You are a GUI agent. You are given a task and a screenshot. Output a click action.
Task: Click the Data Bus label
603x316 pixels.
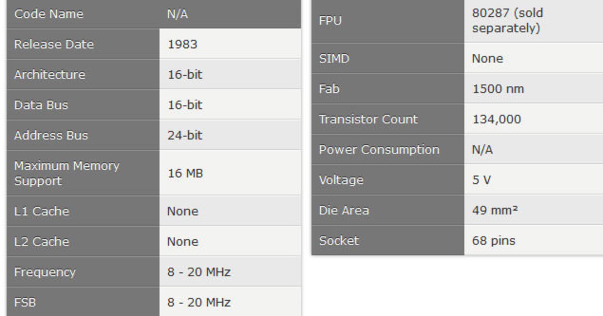(x=41, y=105)
